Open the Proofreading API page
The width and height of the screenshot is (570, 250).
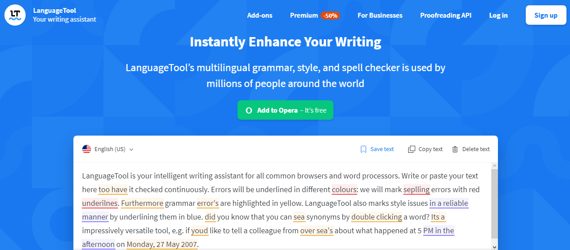(x=446, y=15)
